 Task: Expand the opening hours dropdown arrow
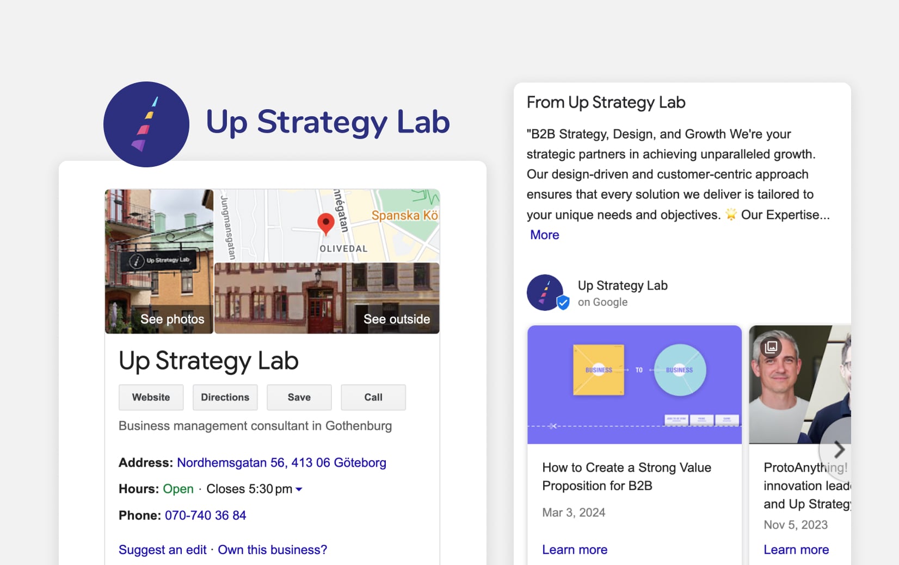click(299, 489)
